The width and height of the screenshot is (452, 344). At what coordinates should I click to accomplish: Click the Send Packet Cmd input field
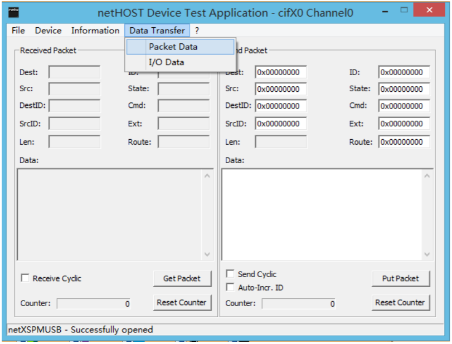404,106
